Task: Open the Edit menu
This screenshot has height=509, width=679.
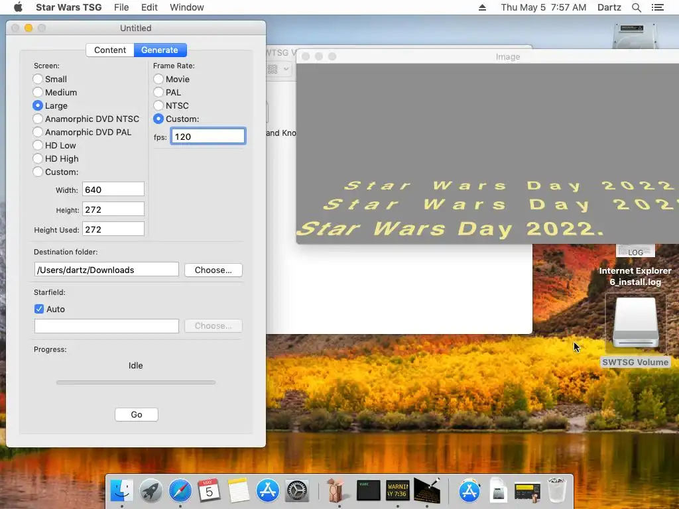Action: (x=149, y=7)
